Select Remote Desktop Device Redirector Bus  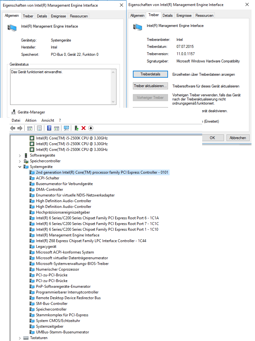click(68, 298)
